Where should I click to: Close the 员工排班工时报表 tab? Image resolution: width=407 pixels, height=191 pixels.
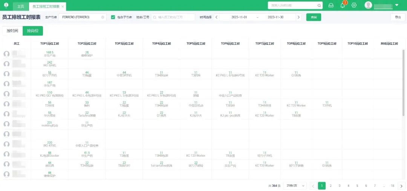click(63, 6)
